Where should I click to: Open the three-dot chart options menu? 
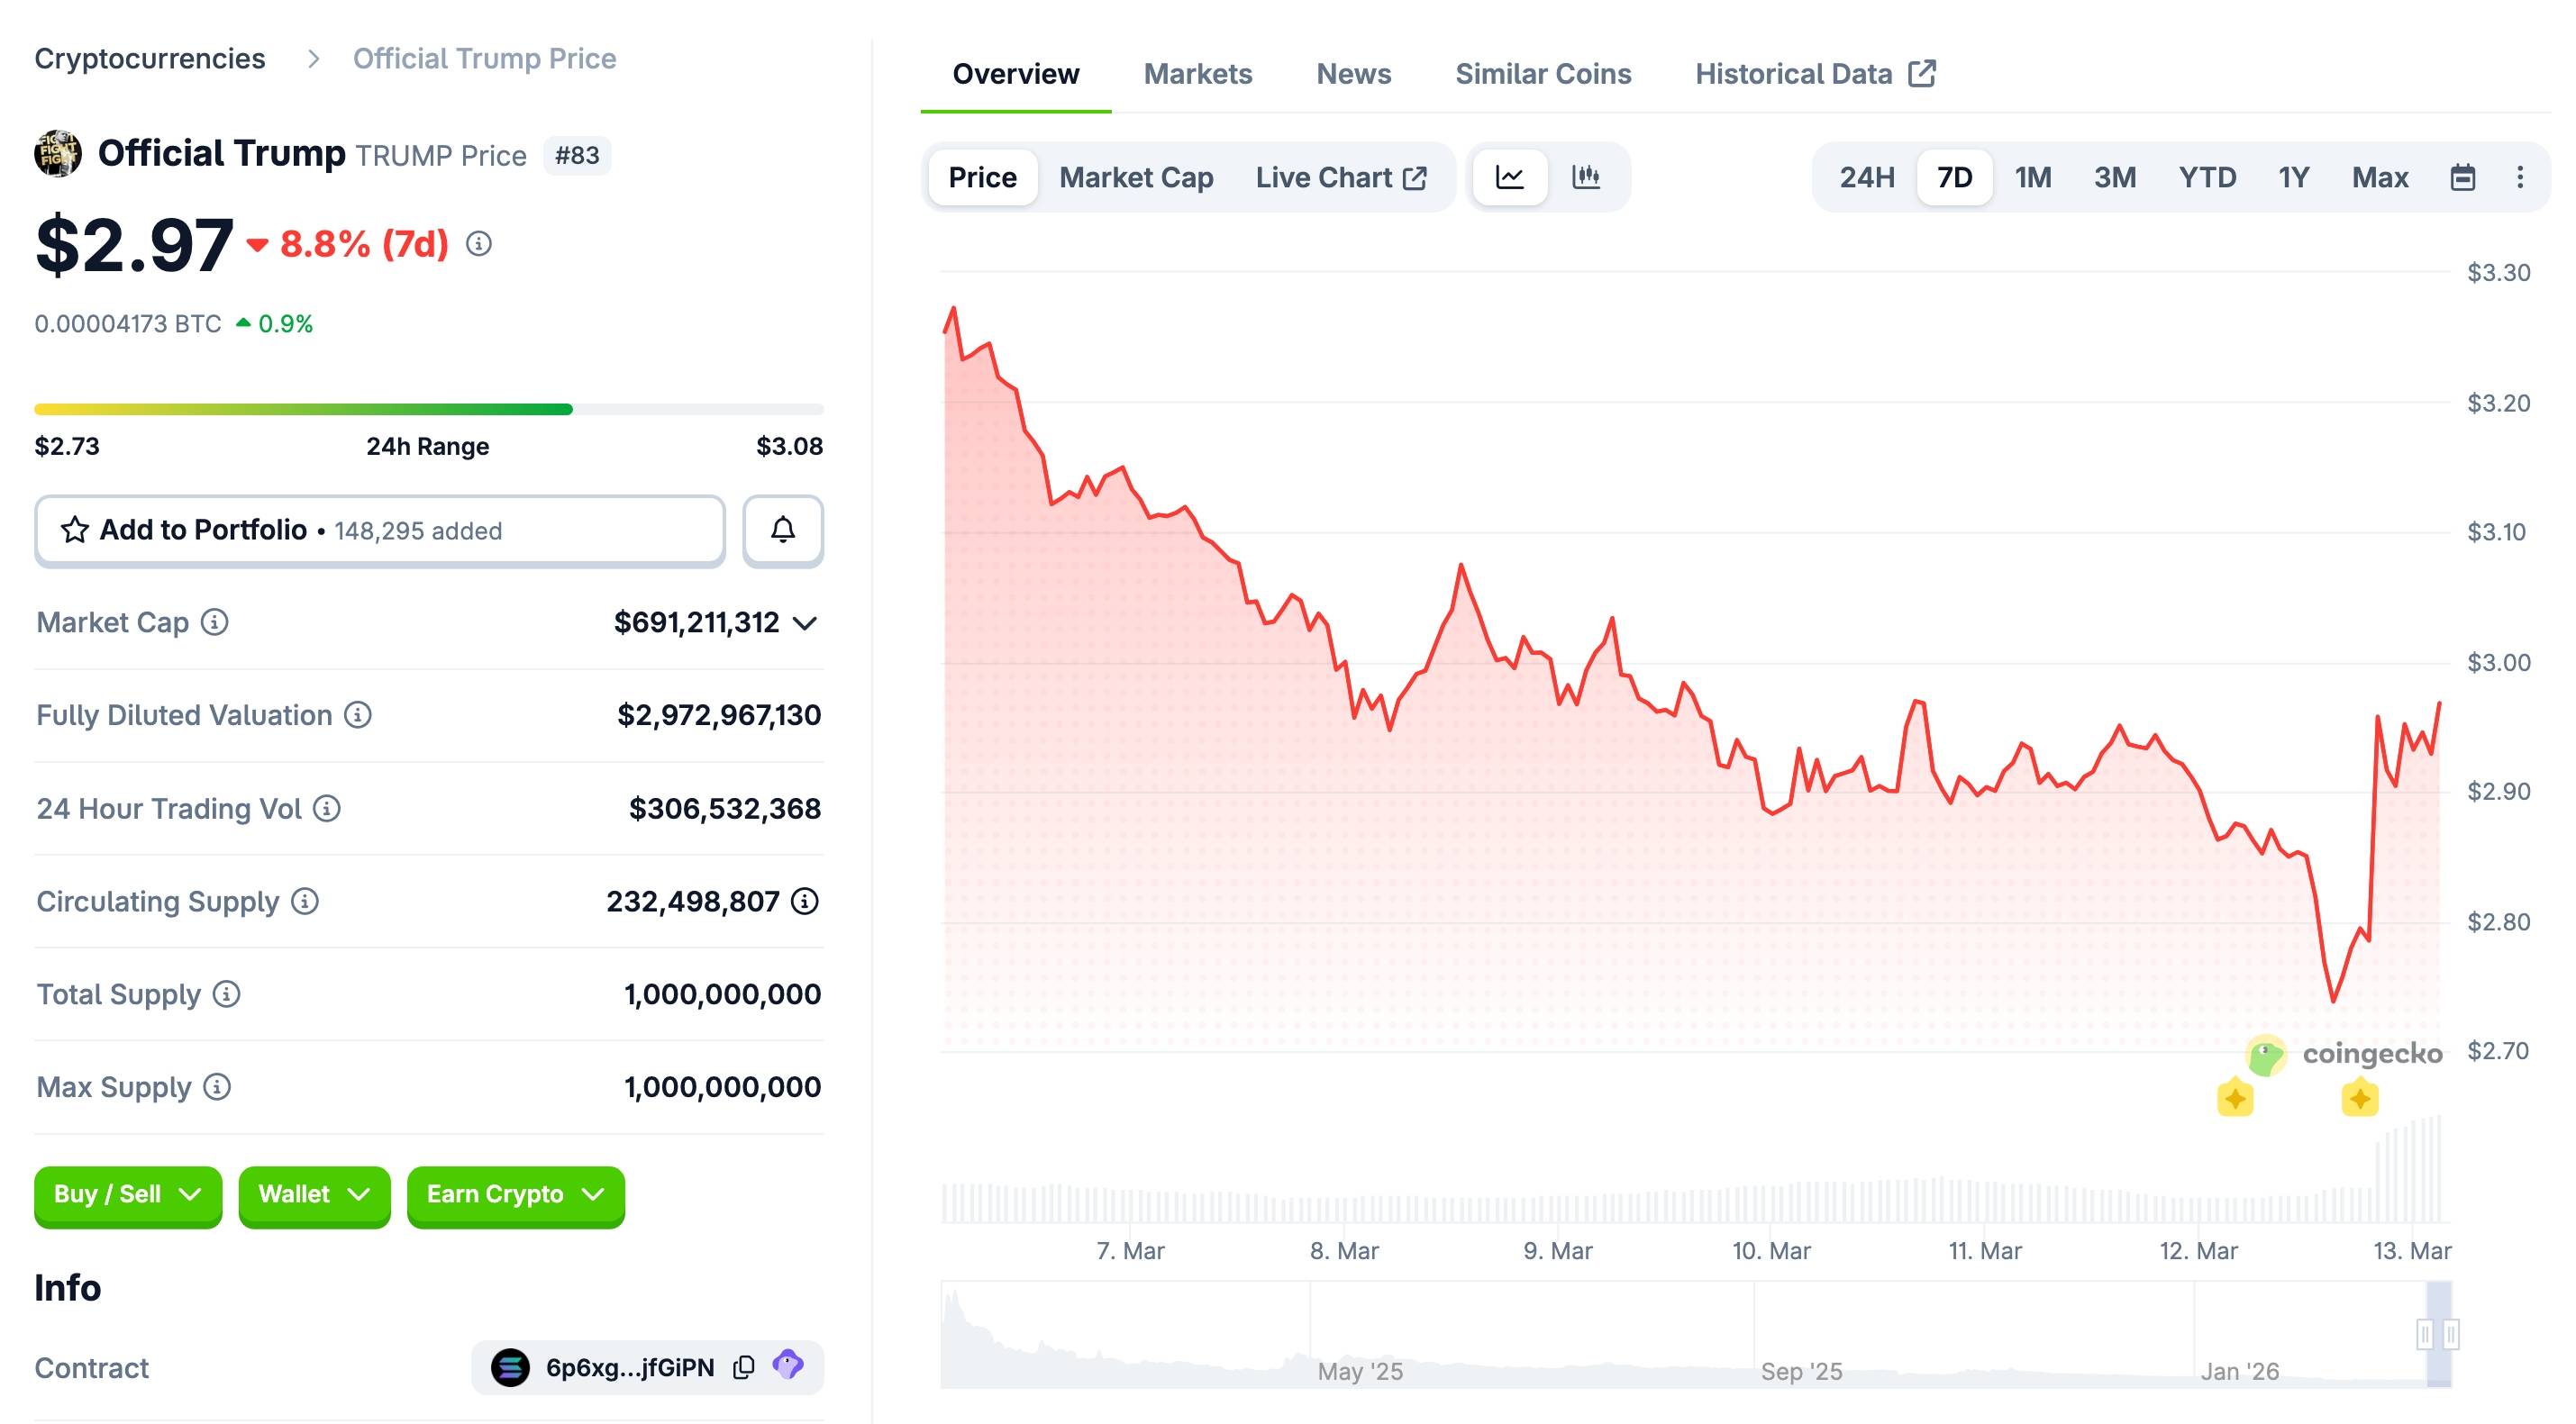pos(2519,177)
